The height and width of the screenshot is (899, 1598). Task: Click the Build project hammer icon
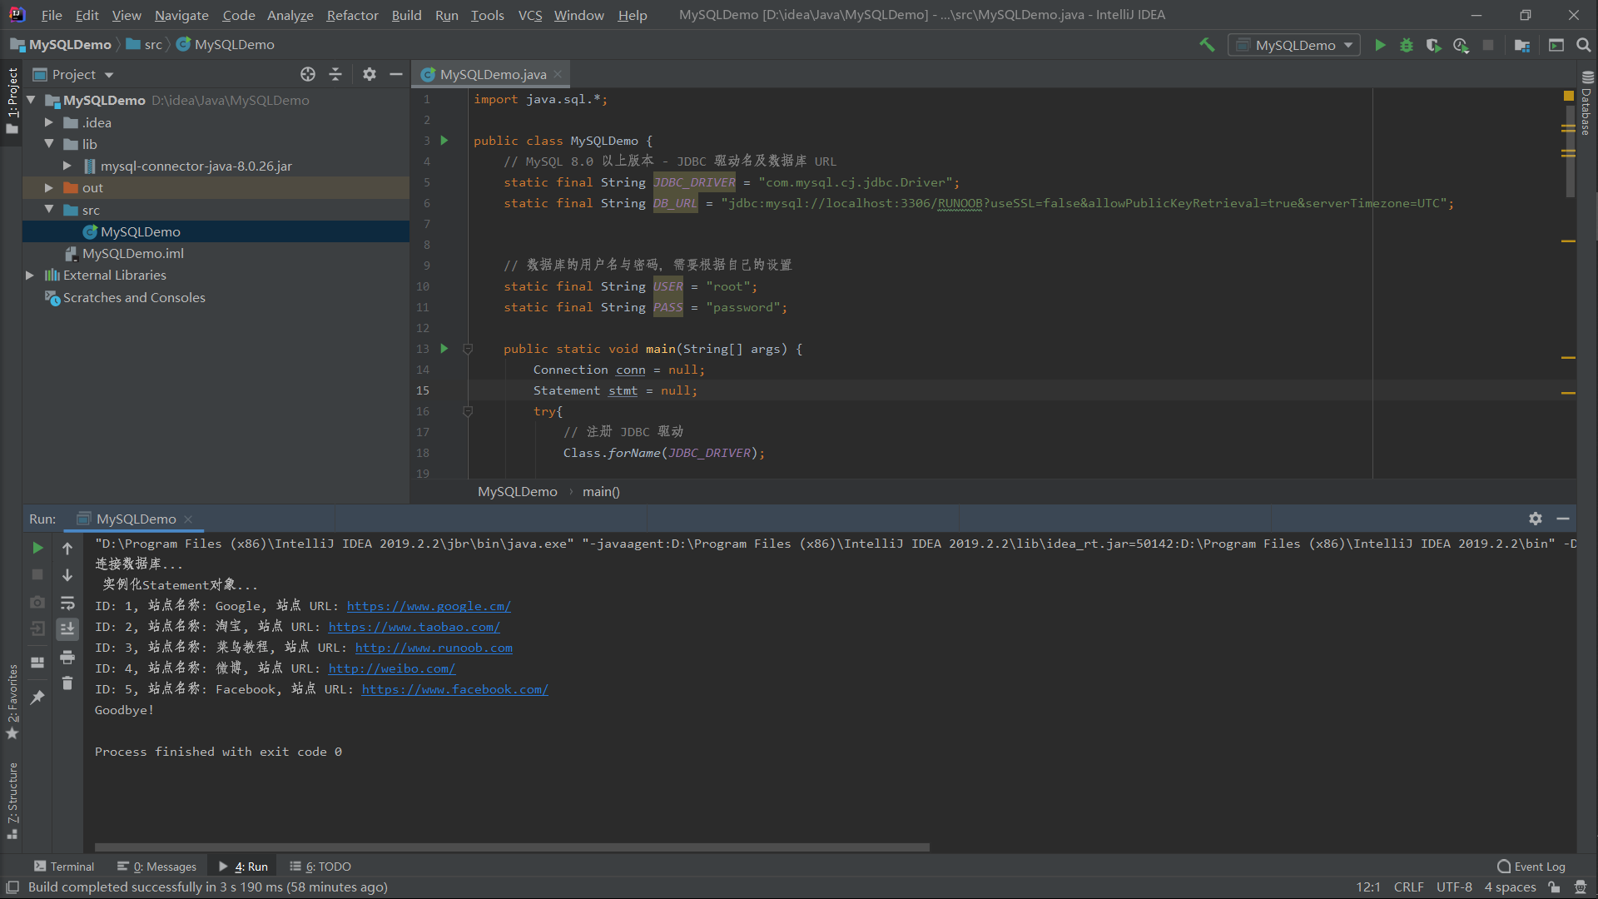pos(1207,45)
